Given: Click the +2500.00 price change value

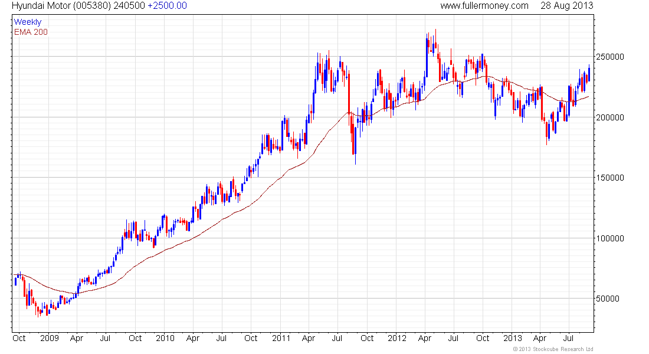Looking at the screenshot, I should tap(167, 6).
